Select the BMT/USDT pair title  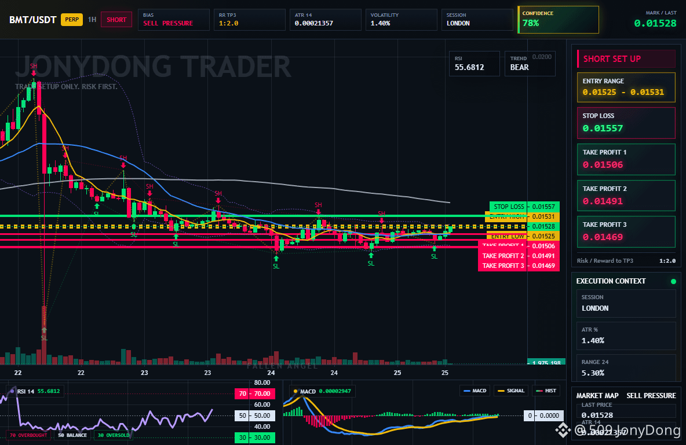coord(33,20)
